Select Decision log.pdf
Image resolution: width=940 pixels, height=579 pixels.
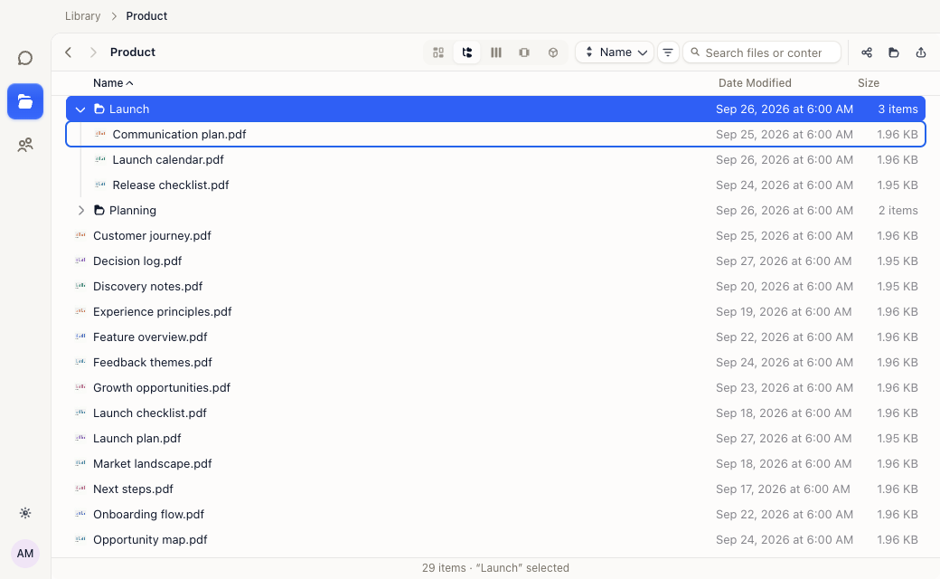pos(496,261)
